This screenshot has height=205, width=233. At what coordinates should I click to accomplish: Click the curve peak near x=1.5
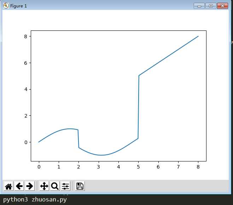tap(69, 129)
